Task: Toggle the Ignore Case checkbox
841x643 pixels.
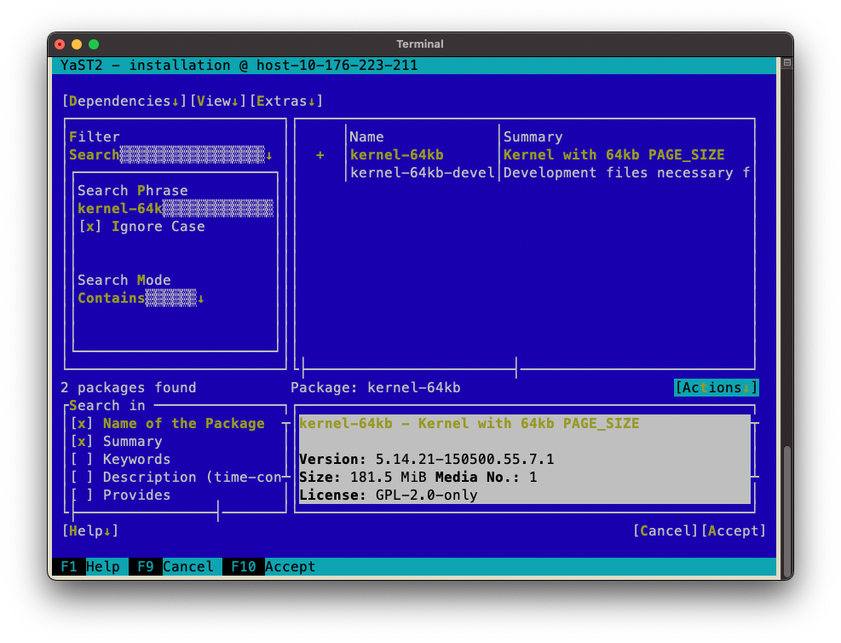Action: coord(90,227)
